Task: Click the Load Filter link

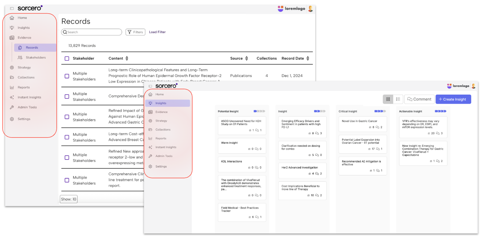Action: [x=157, y=32]
